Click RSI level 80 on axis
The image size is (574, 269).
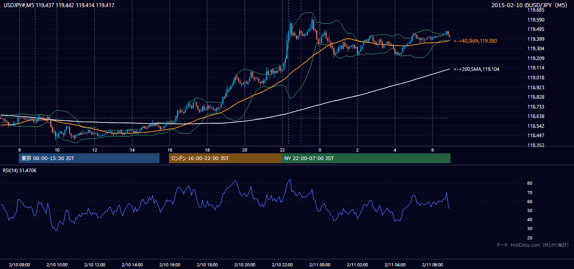click(530, 183)
